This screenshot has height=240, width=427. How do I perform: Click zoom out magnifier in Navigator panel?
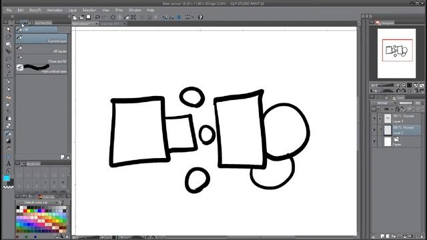(398, 85)
